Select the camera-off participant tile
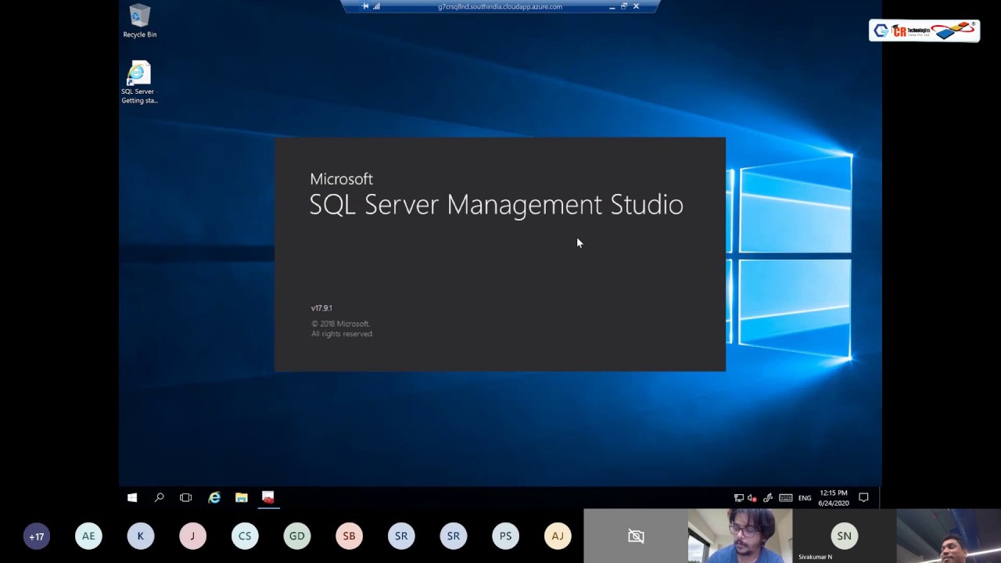 pyautogui.click(x=636, y=536)
